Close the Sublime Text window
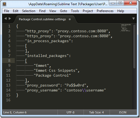Viewport: 140px width, 118px height. 130,3
